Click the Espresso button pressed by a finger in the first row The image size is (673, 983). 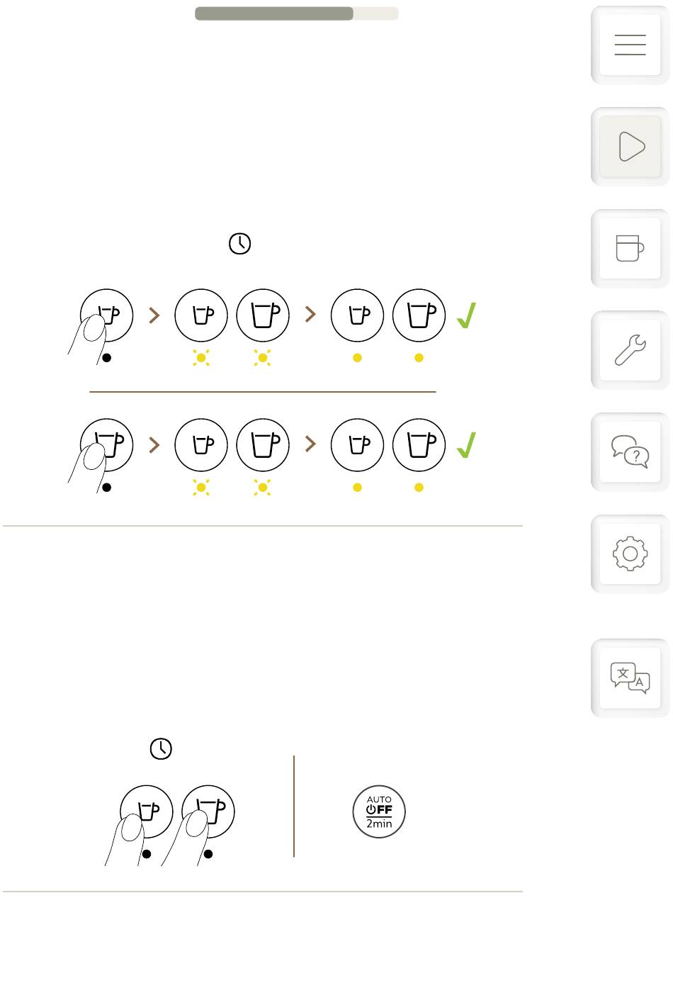coord(107,315)
